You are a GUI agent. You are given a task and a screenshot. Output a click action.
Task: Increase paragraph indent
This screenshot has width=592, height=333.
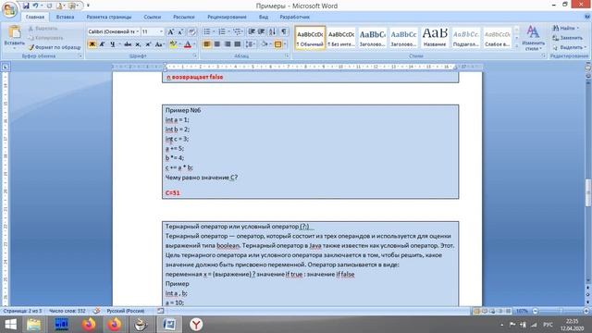pyautogui.click(x=261, y=31)
